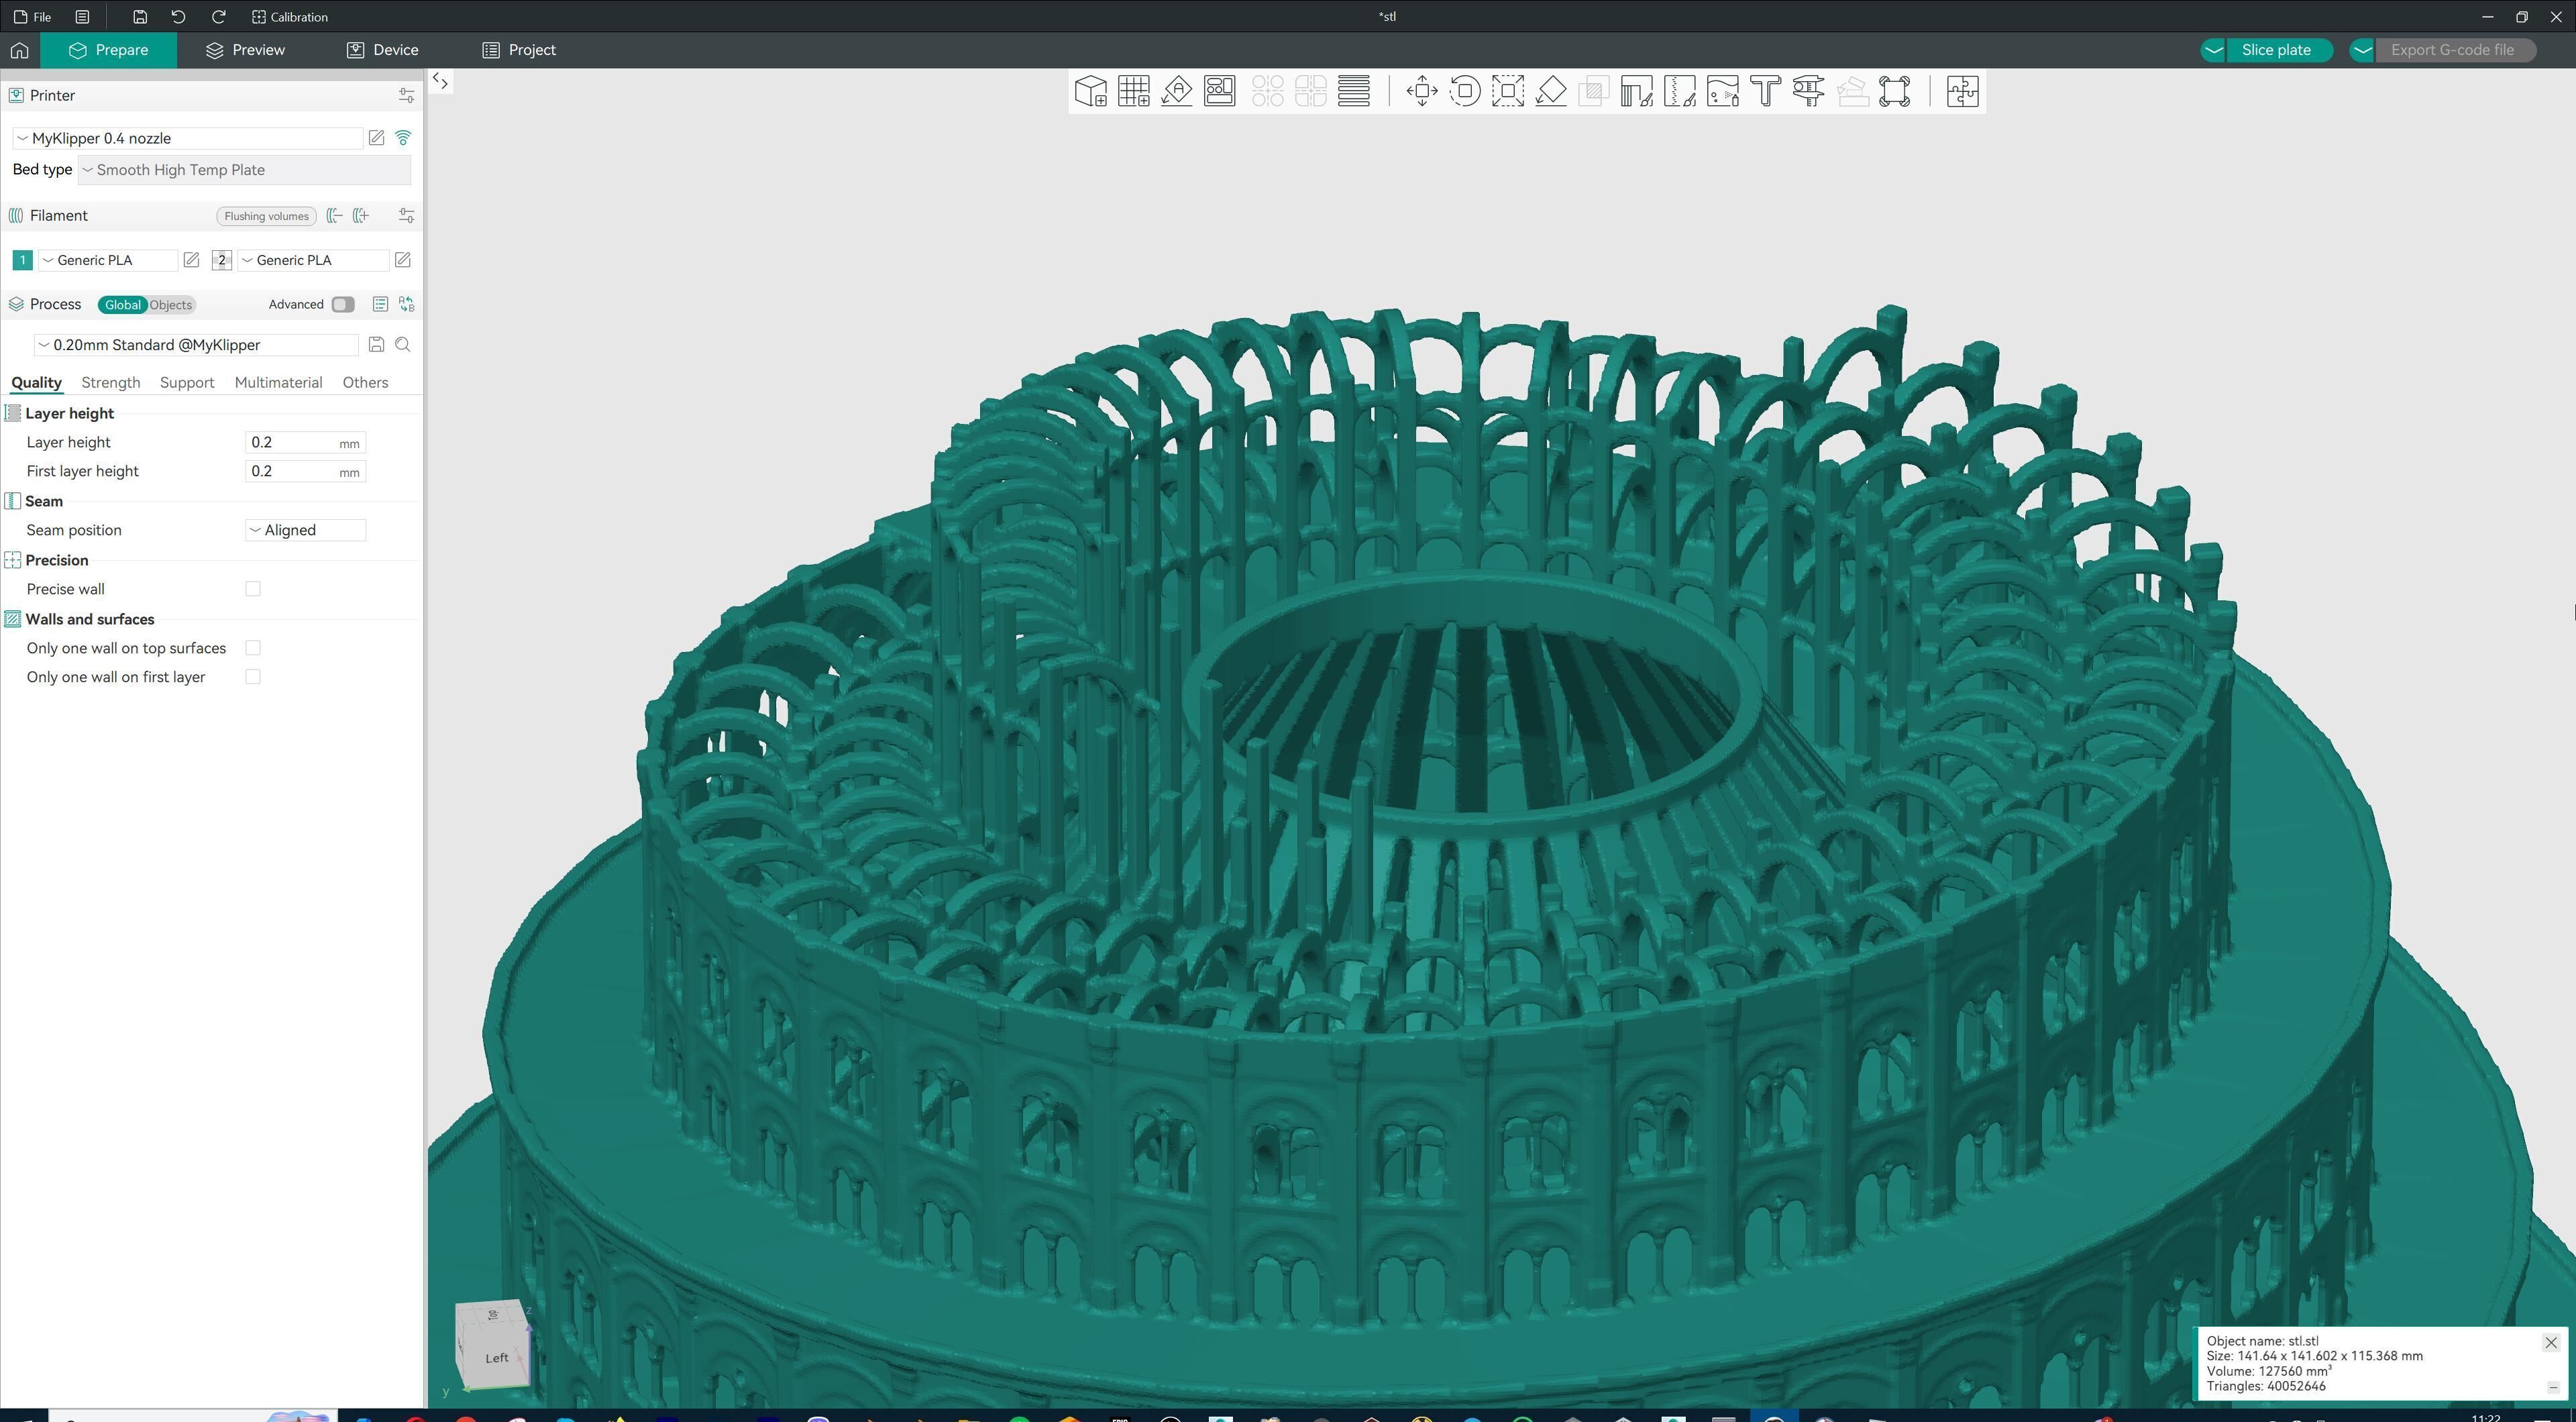
Task: Click the Auto orient icon
Action: (1177, 91)
